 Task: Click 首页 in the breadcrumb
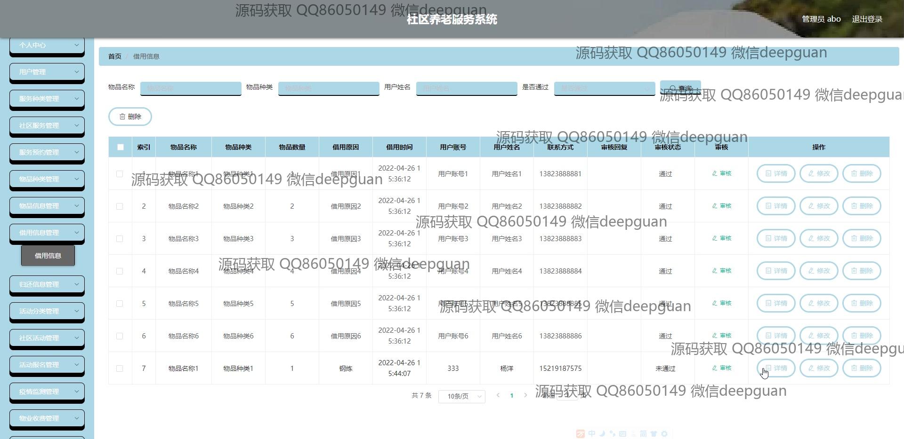click(x=115, y=56)
